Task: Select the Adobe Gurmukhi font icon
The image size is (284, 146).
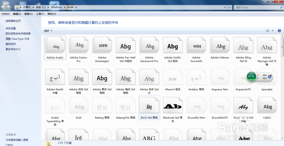Action: 196,45
